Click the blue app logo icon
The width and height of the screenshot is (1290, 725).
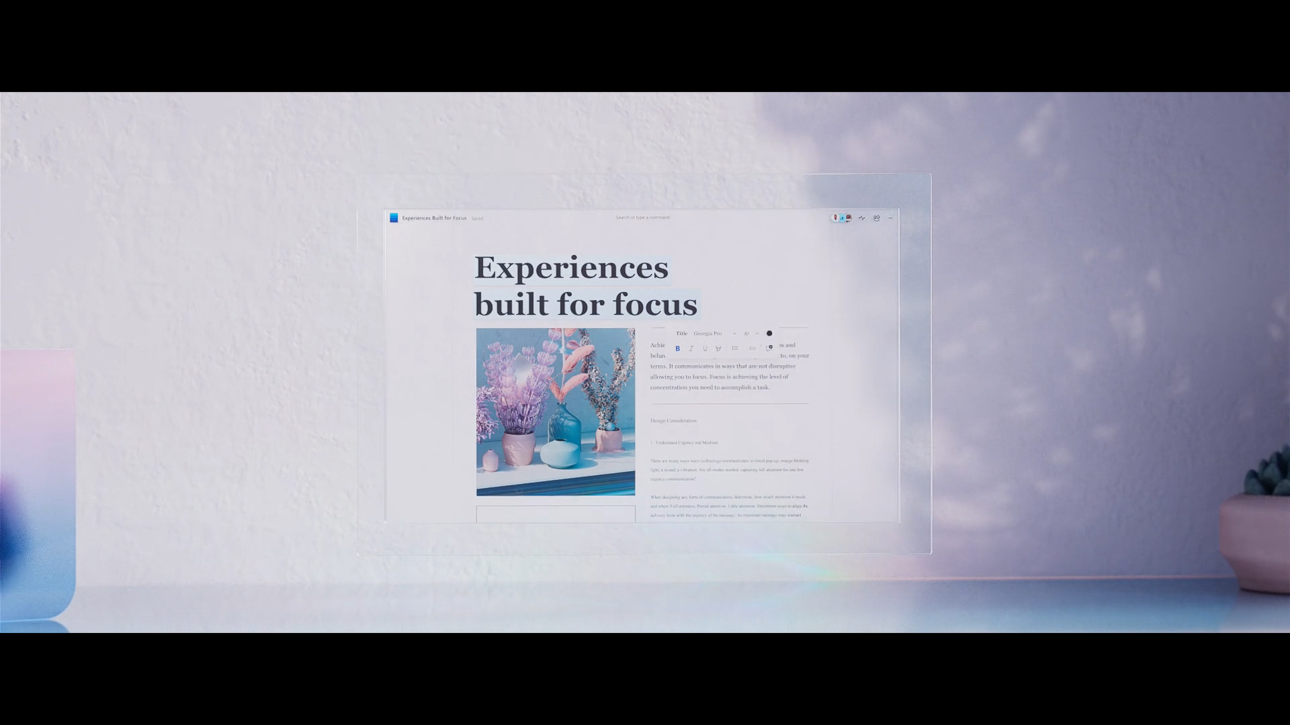pyautogui.click(x=394, y=218)
